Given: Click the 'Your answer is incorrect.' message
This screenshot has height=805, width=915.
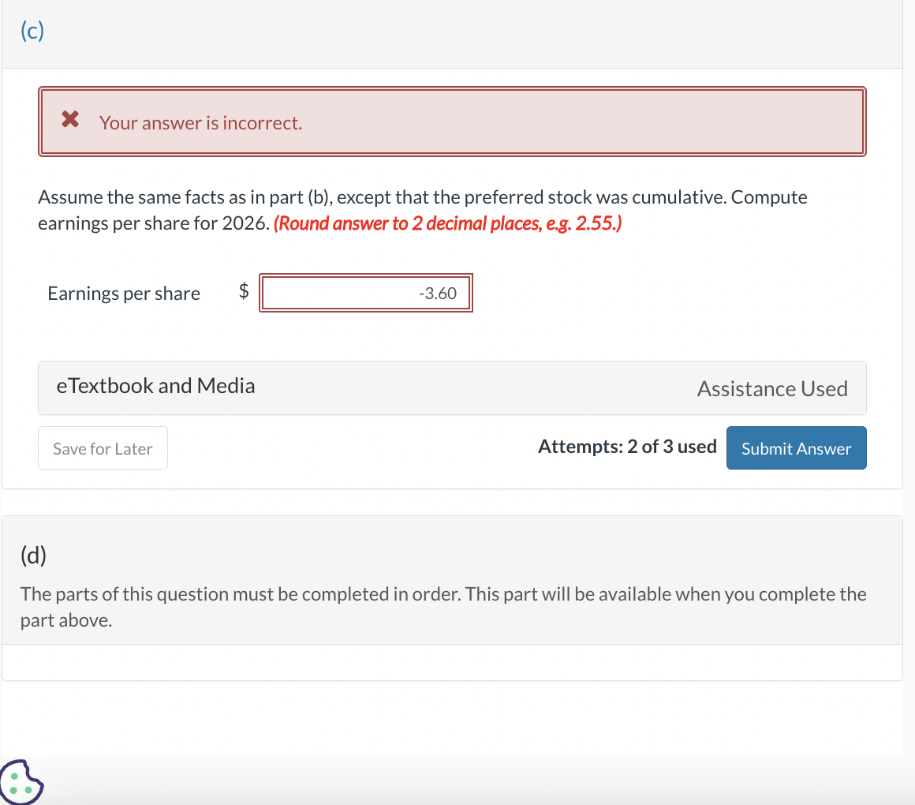Looking at the screenshot, I should pos(200,122).
